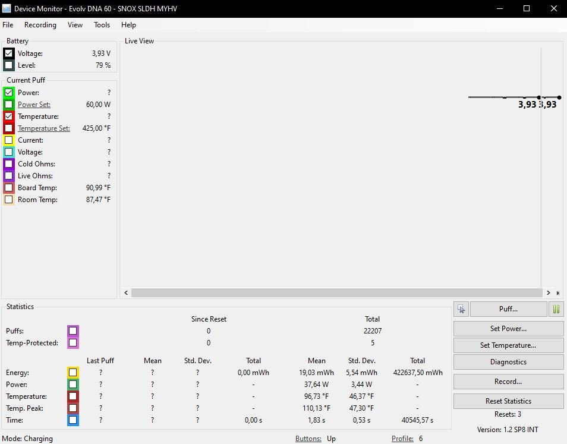Click the Battery Voltage value 3,93 V
The image size is (567, 444).
click(x=101, y=53)
